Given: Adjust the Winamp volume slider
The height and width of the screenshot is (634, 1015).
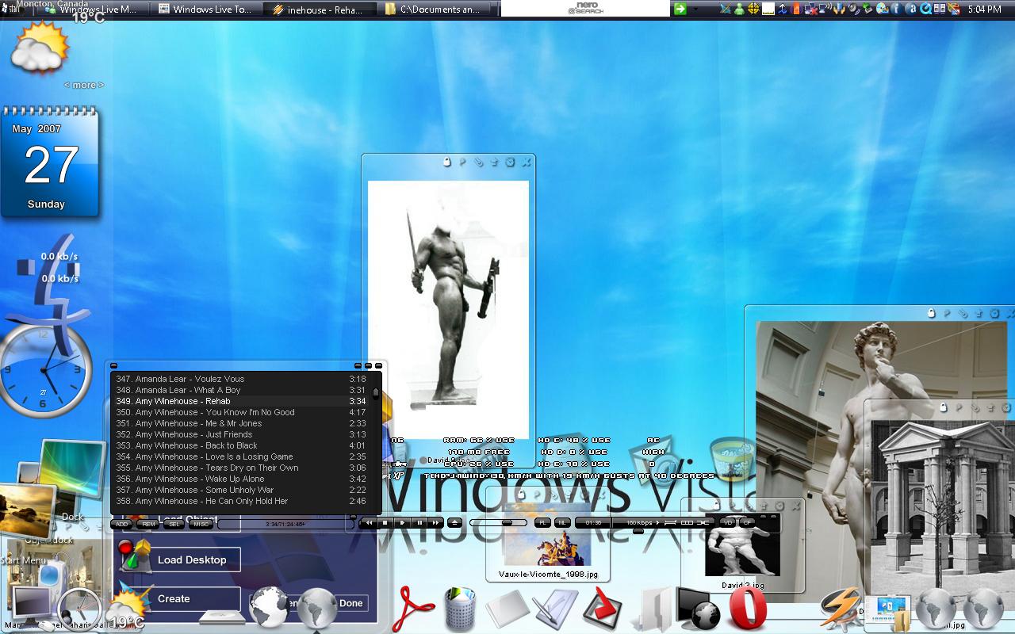Looking at the screenshot, I should click(498, 523).
